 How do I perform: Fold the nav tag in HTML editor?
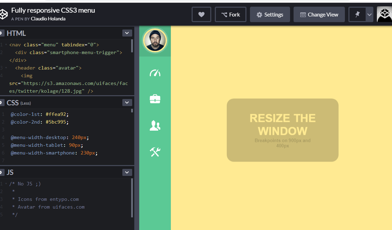(x=6, y=45)
